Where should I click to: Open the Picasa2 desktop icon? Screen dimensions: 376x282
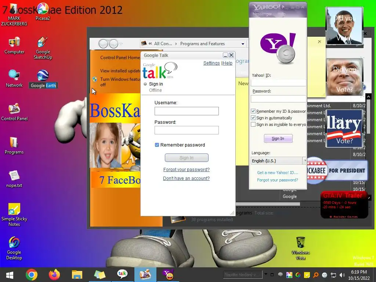tap(43, 12)
